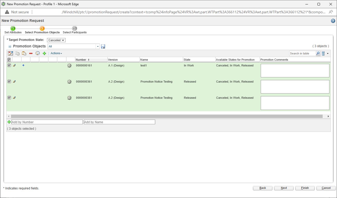Paste objects from the clipboard

(24, 53)
